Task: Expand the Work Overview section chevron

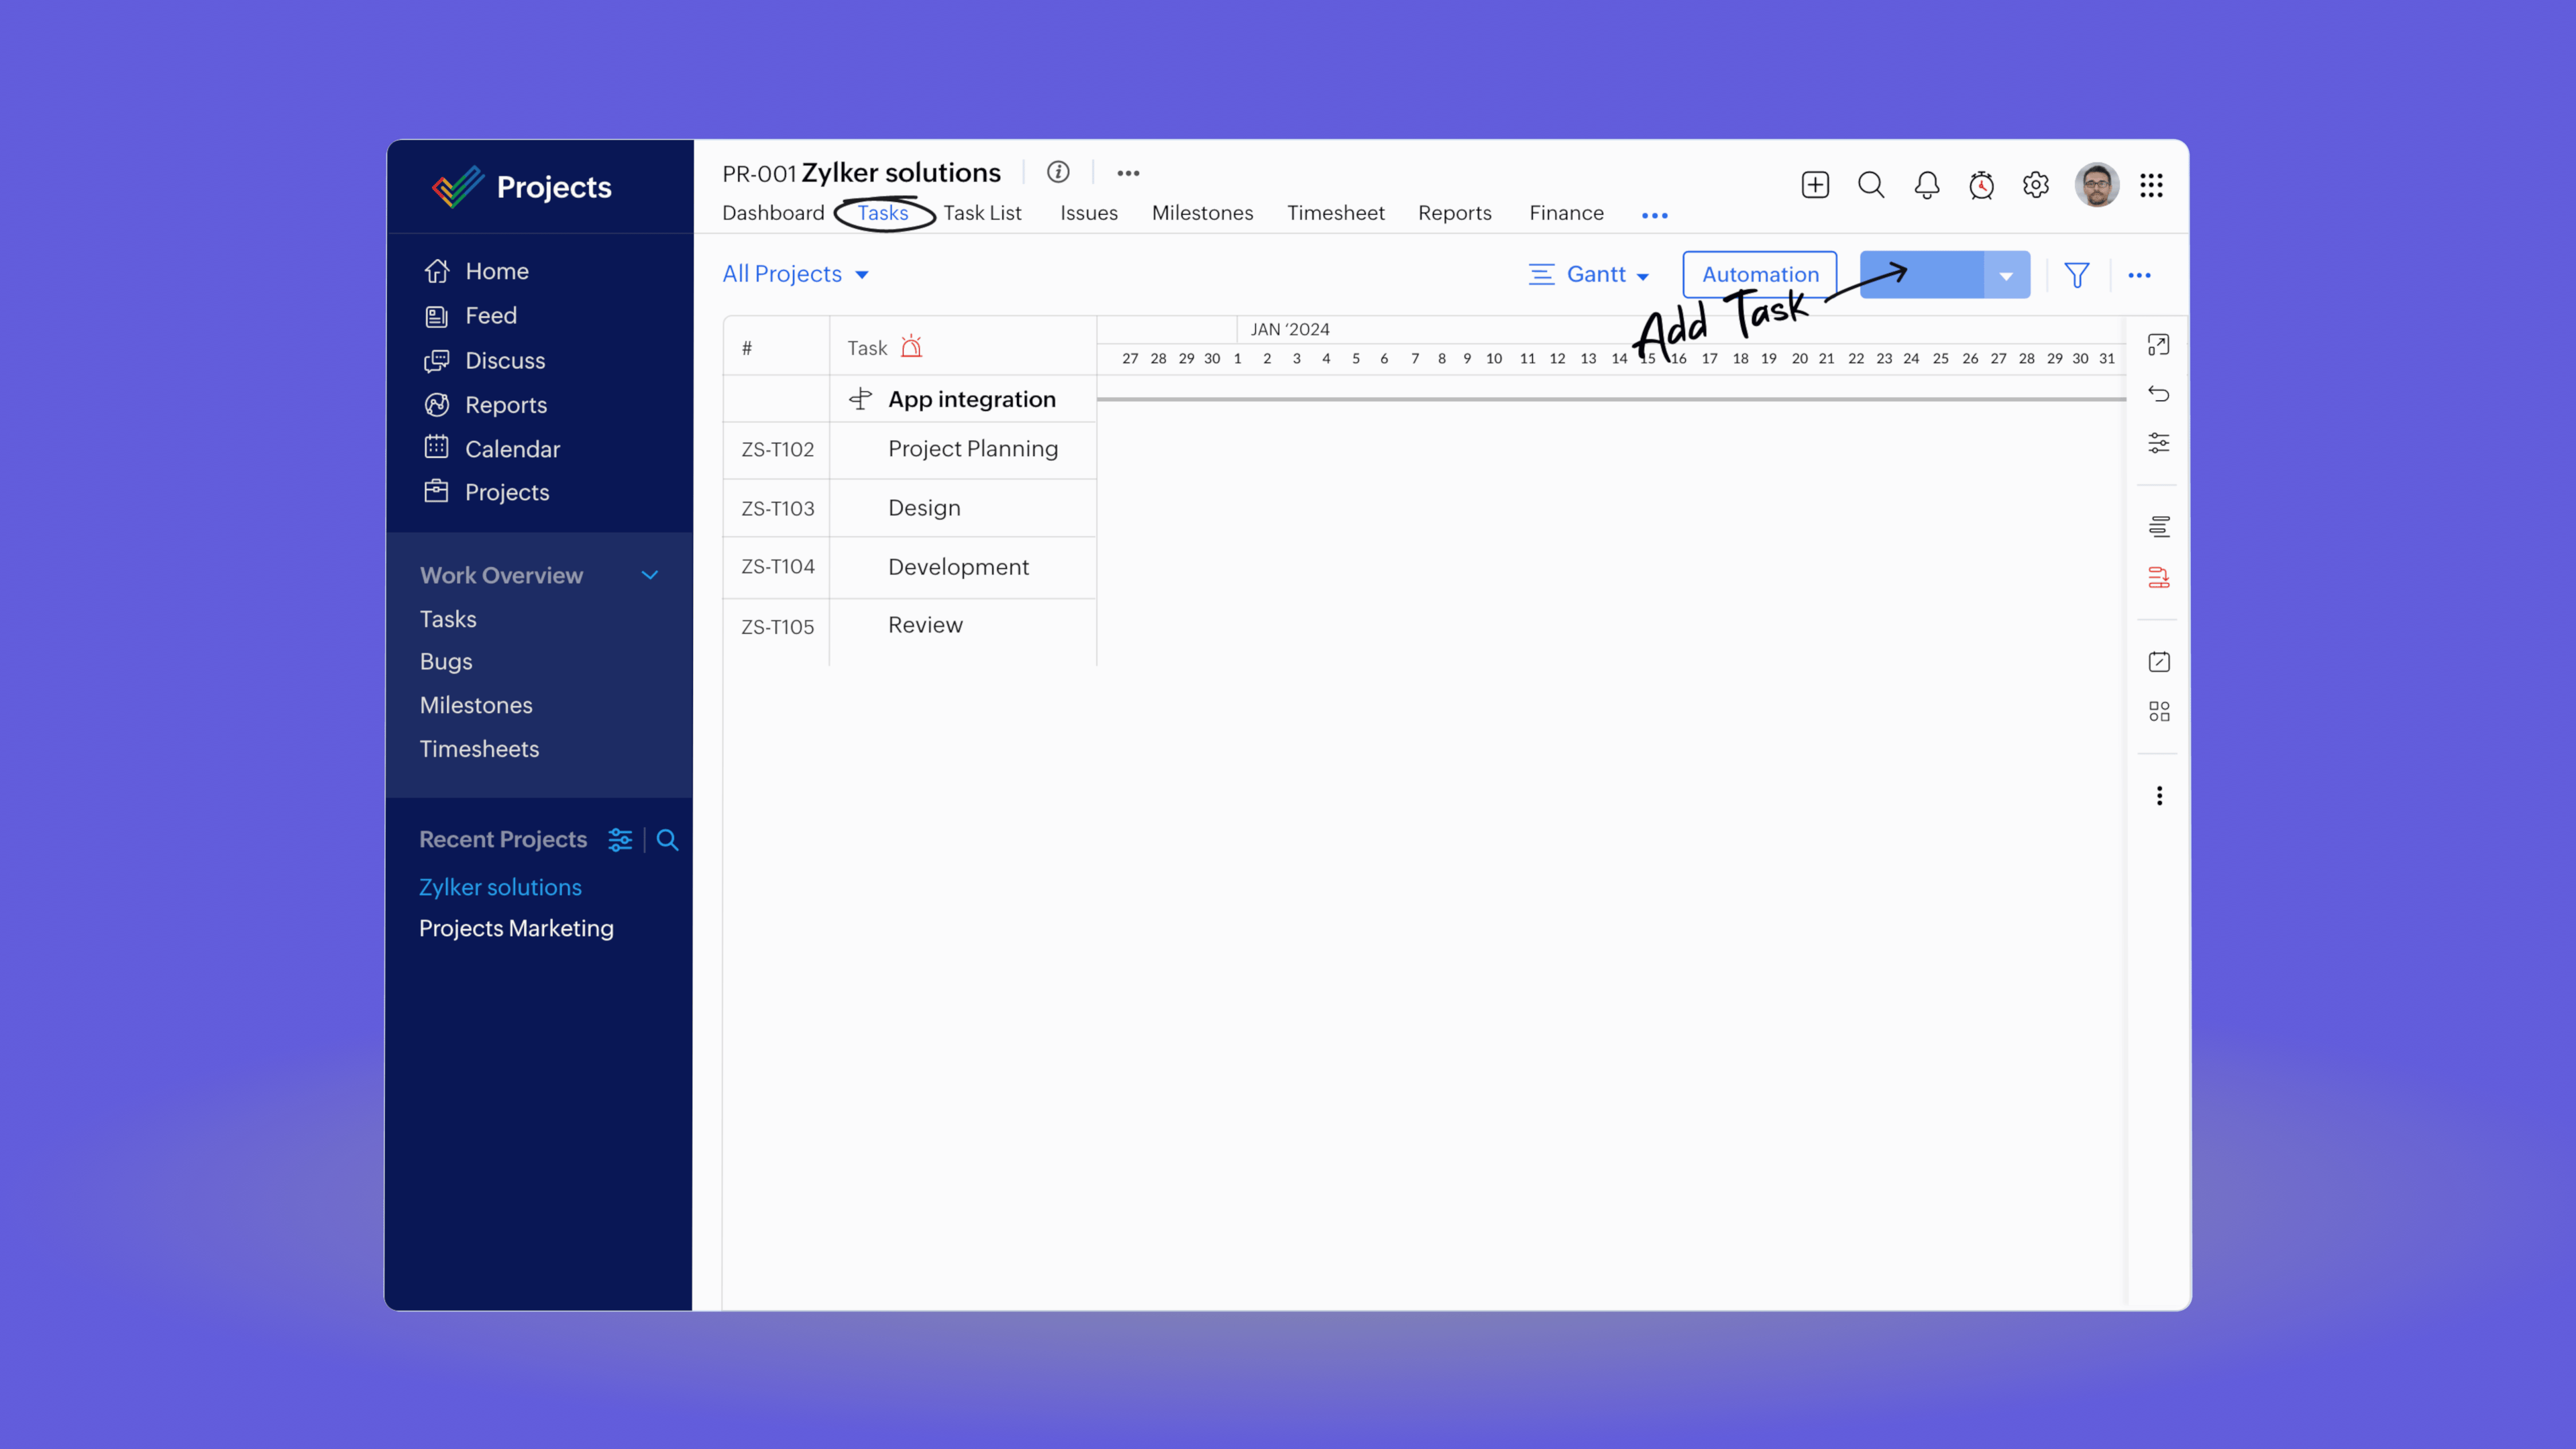Action: point(650,575)
